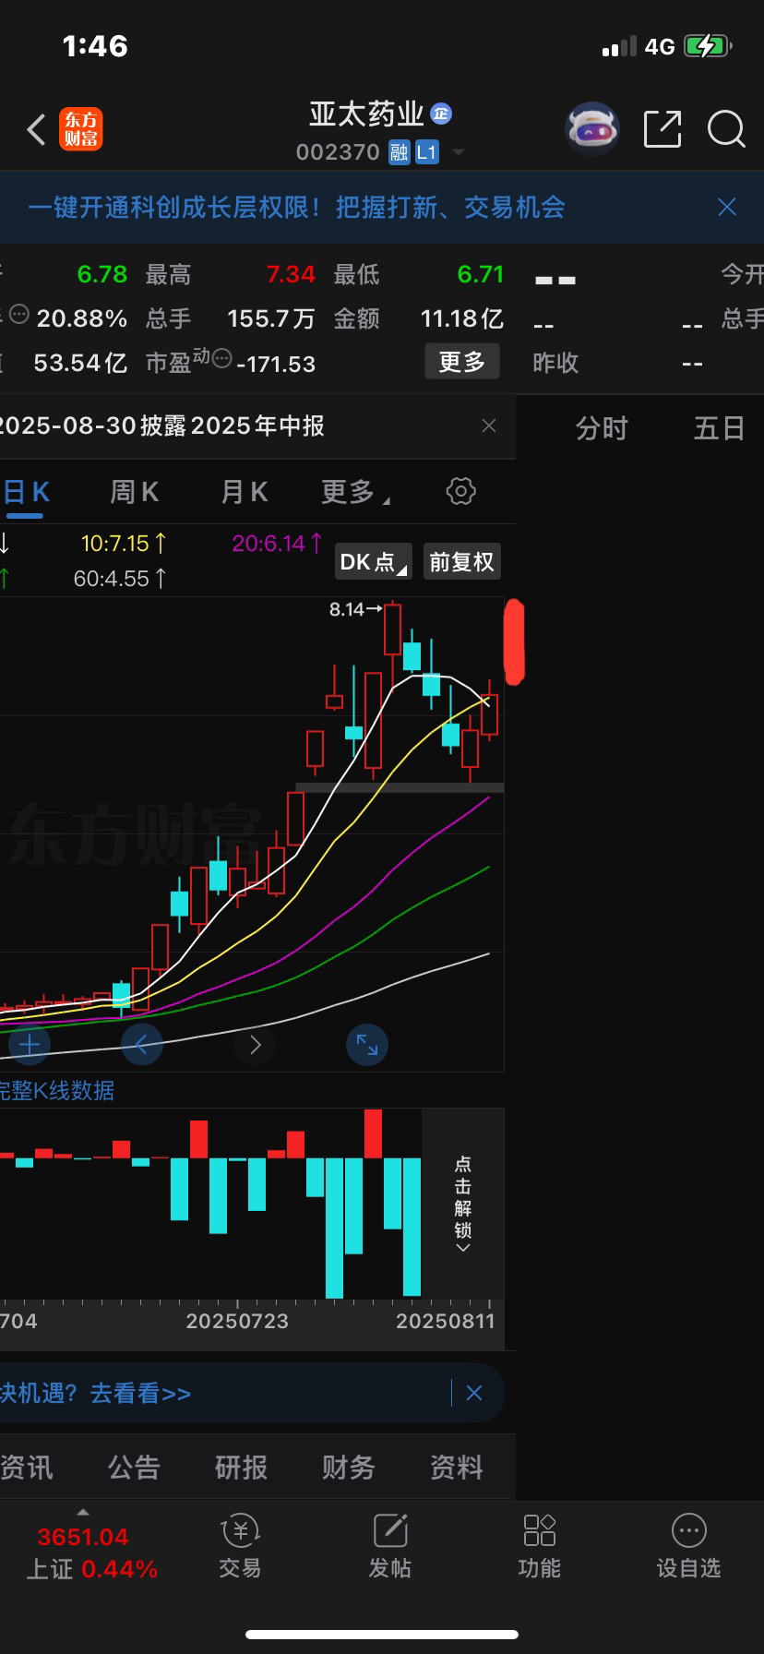Screen dimensions: 764x1654
Task: Move chart left with arrow icon
Action: [x=142, y=1045]
